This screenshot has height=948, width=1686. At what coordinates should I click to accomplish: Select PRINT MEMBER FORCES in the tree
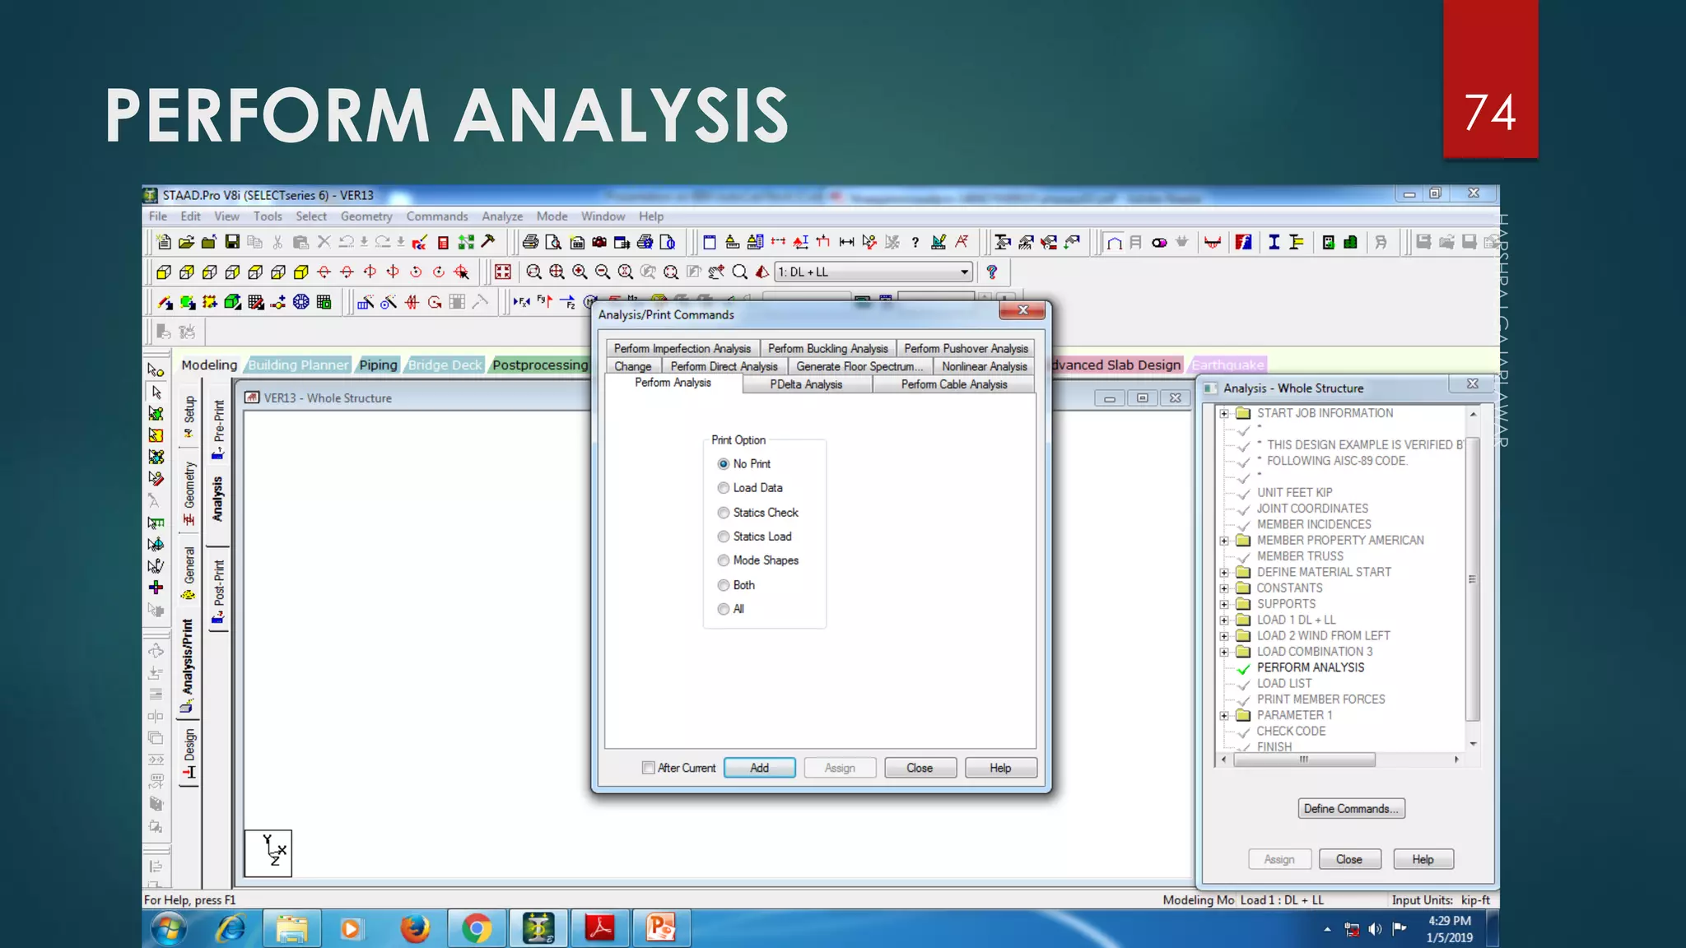[1320, 699]
